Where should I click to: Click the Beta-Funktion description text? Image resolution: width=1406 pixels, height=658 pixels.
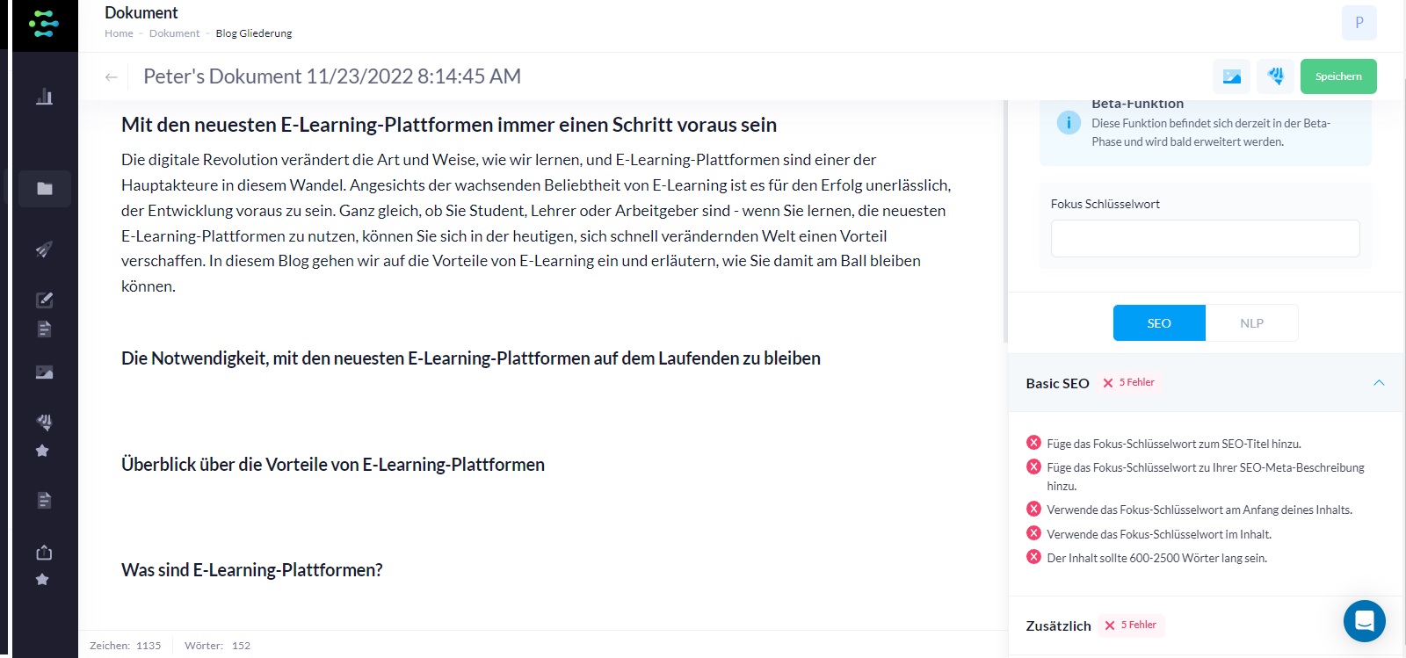pos(1211,133)
